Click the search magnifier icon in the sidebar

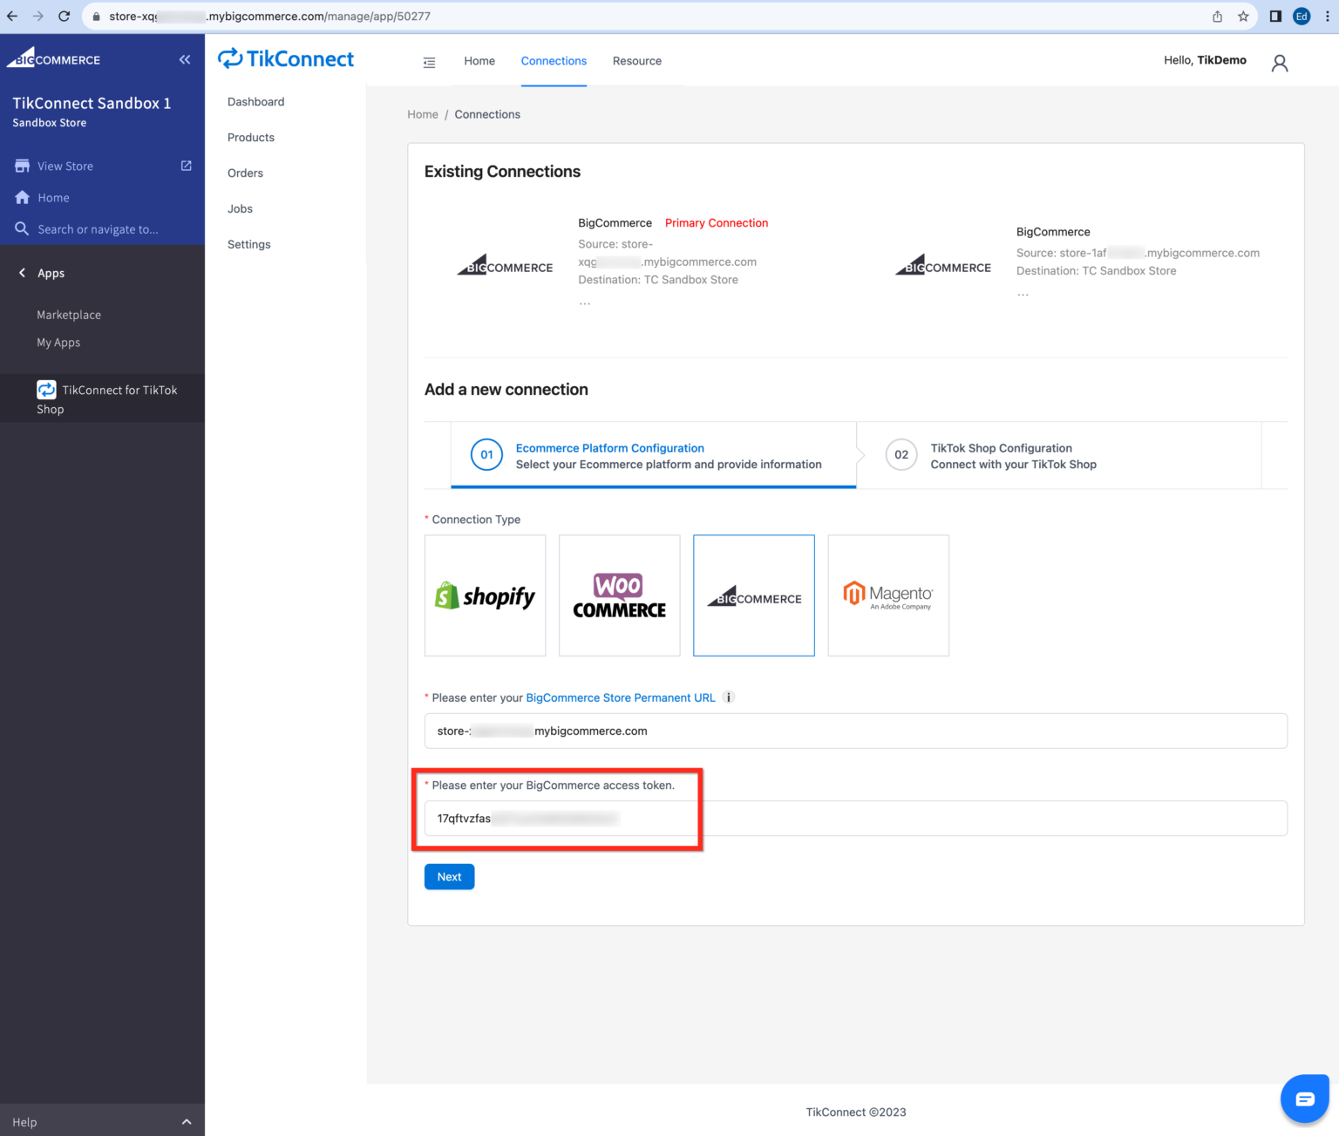[x=22, y=228]
